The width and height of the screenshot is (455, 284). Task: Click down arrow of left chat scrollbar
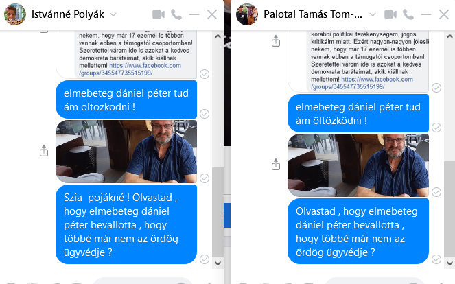(218, 263)
